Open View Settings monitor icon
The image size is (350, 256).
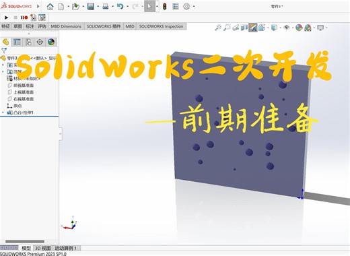click(320, 28)
